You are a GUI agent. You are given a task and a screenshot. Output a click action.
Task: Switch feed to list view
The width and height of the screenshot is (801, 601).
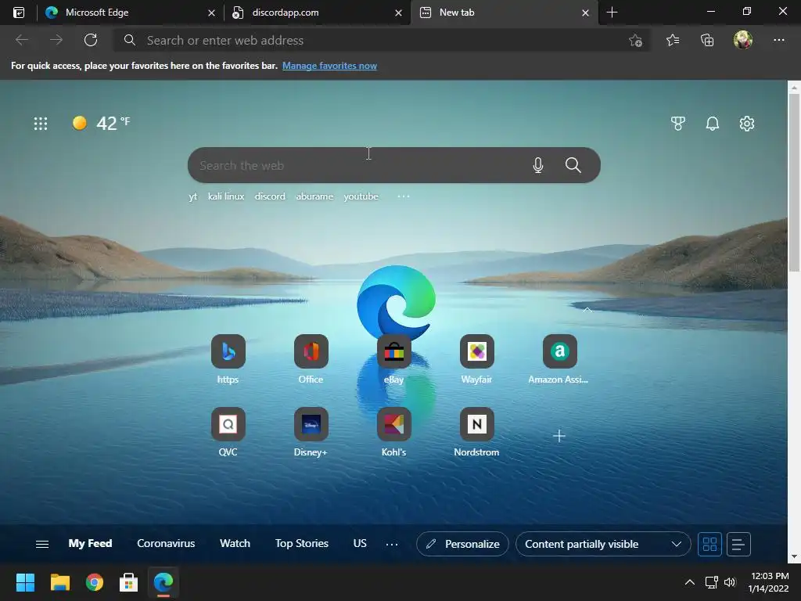pyautogui.click(x=738, y=544)
